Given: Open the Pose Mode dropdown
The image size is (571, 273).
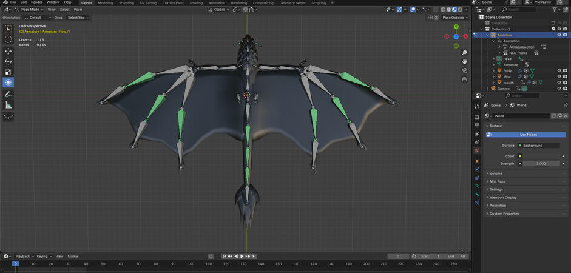Looking at the screenshot, I should [30, 10].
